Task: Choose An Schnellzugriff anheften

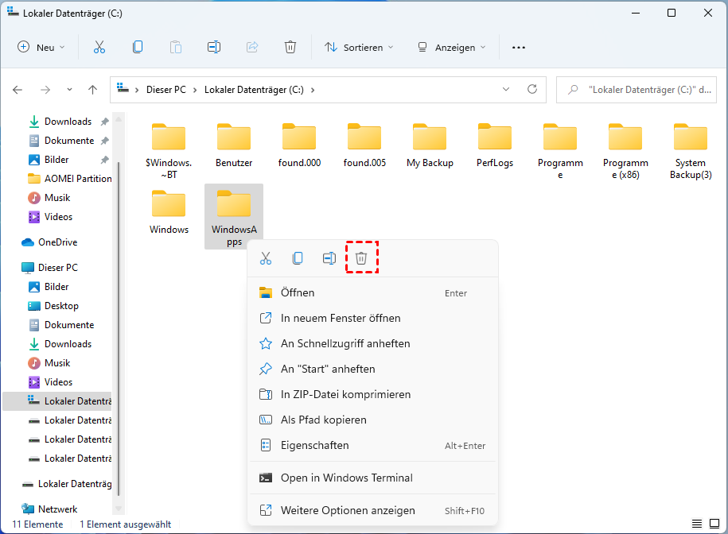Action: (x=372, y=343)
